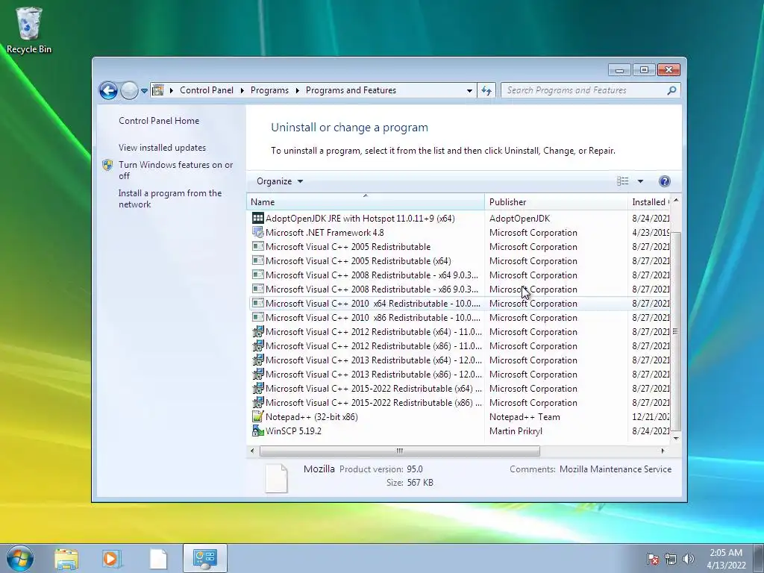Click the blank document taskbar icon
This screenshot has height=573, width=764.
(x=158, y=559)
